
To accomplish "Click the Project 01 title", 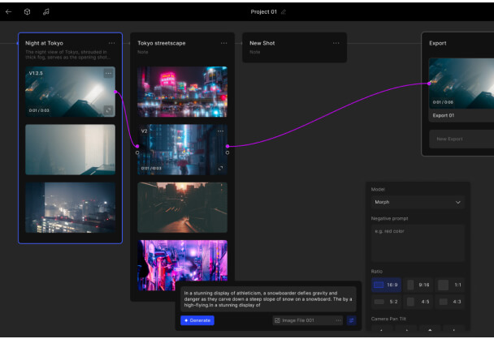I will [264, 12].
